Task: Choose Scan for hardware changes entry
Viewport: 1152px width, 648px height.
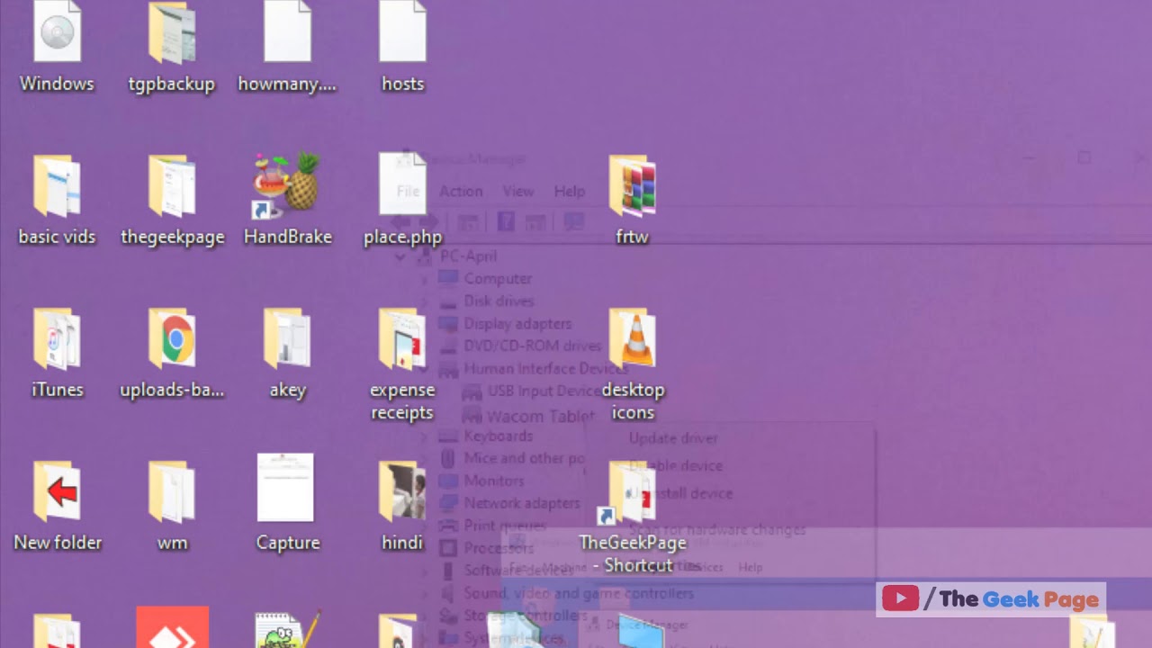Action: pos(717,529)
